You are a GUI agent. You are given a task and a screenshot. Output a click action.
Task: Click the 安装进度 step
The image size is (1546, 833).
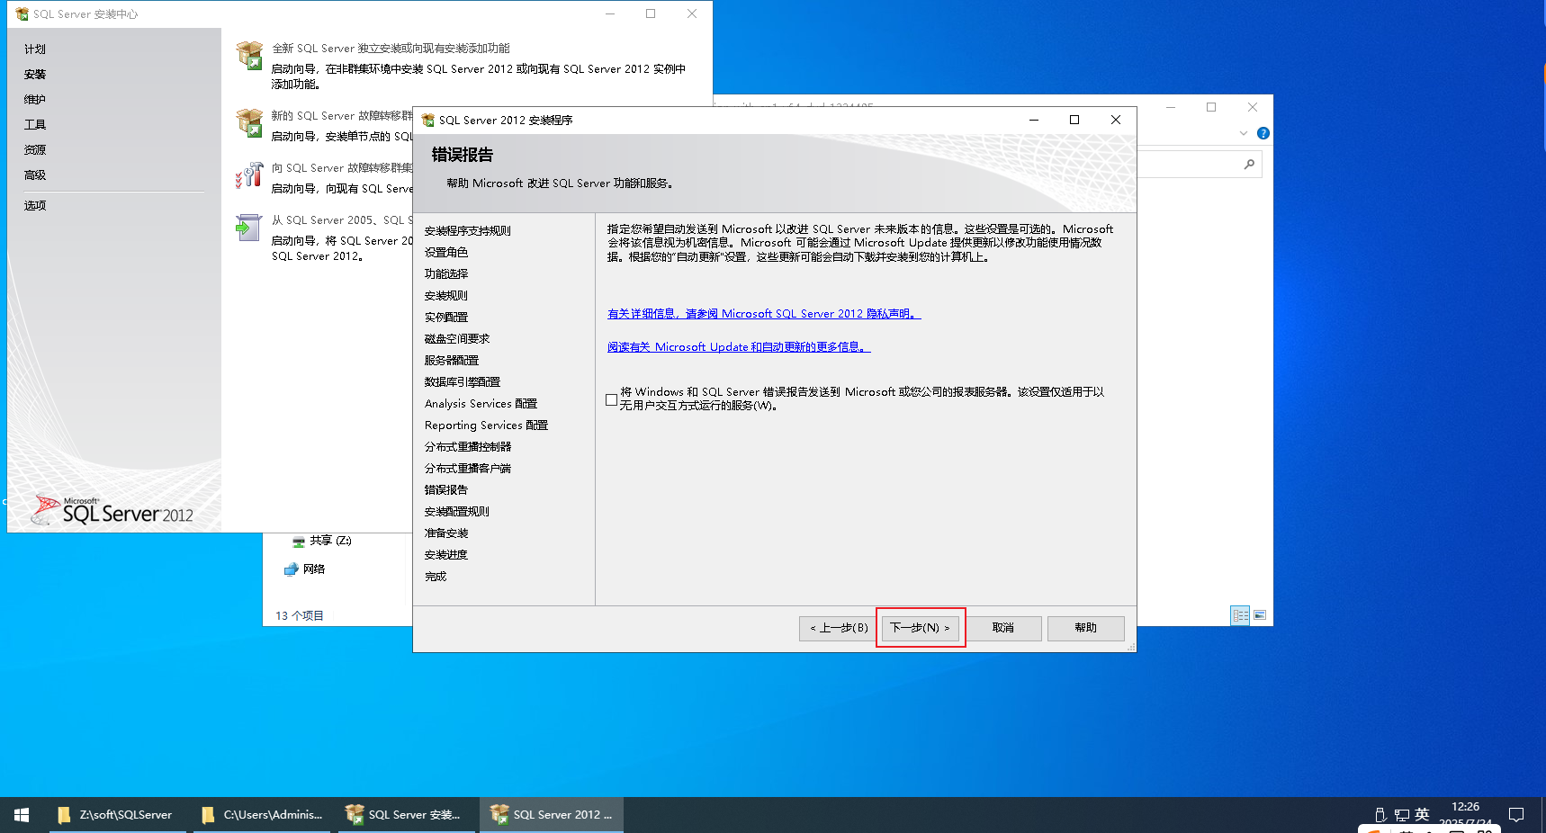click(x=446, y=555)
